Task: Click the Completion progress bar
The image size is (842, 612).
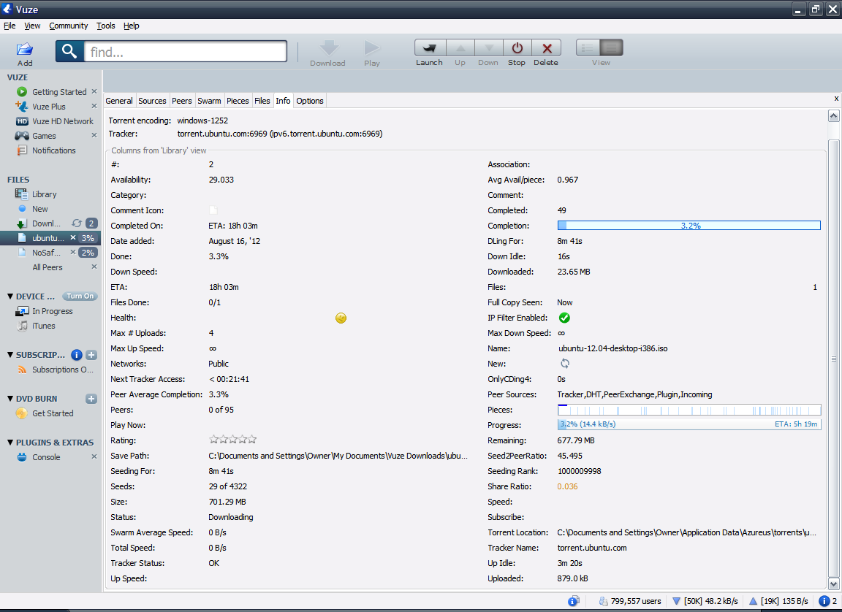Action: click(689, 226)
